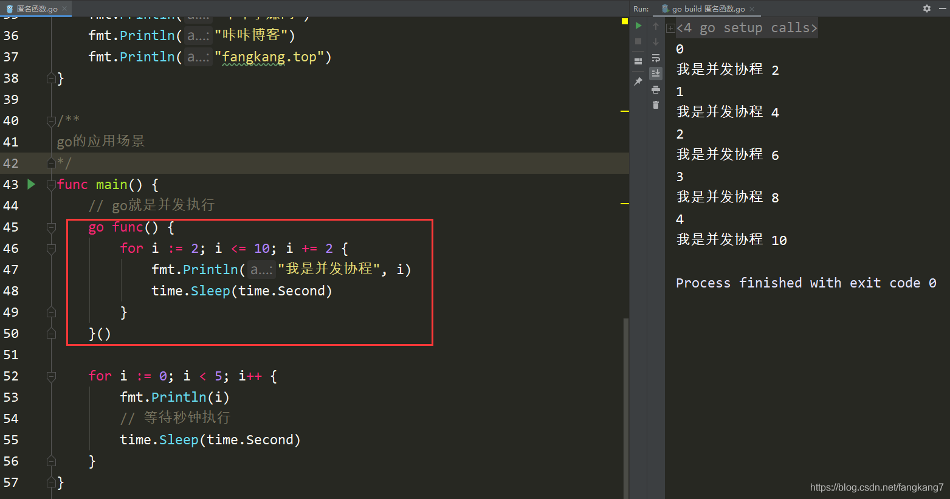Click fold end marker at line 56
This screenshot has width=950, height=499.
pyautogui.click(x=51, y=461)
